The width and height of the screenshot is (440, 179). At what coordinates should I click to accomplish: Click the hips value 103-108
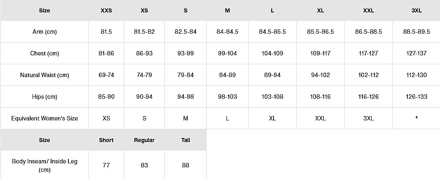(x=272, y=97)
